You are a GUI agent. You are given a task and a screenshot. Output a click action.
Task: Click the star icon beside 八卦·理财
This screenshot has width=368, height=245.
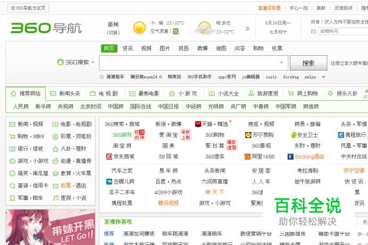[x=55, y=149]
